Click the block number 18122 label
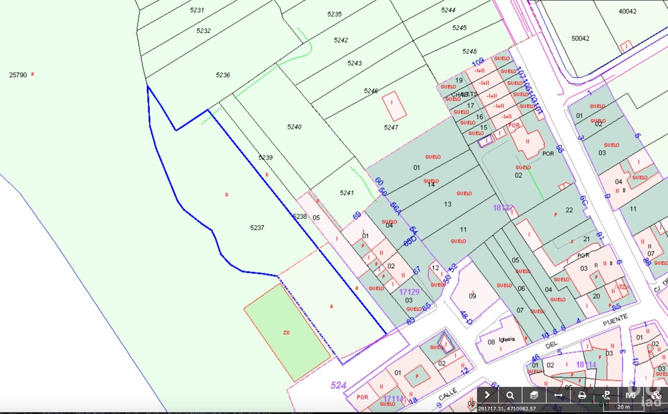Viewport: 668px width, 414px height. [x=503, y=208]
